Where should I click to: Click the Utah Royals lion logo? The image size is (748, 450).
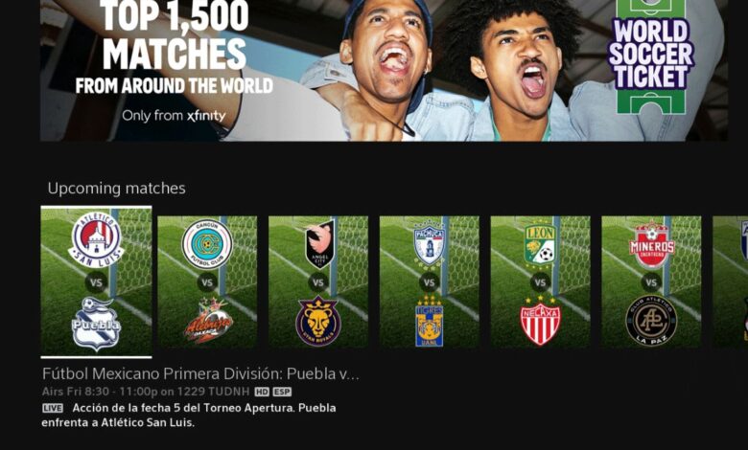click(318, 321)
